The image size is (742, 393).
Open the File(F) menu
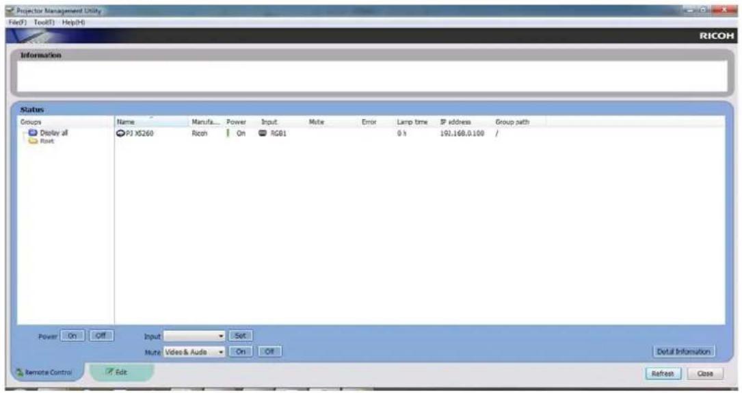point(18,23)
